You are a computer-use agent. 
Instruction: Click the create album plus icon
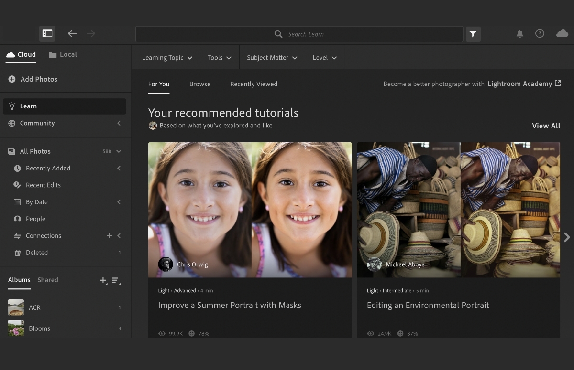click(103, 280)
